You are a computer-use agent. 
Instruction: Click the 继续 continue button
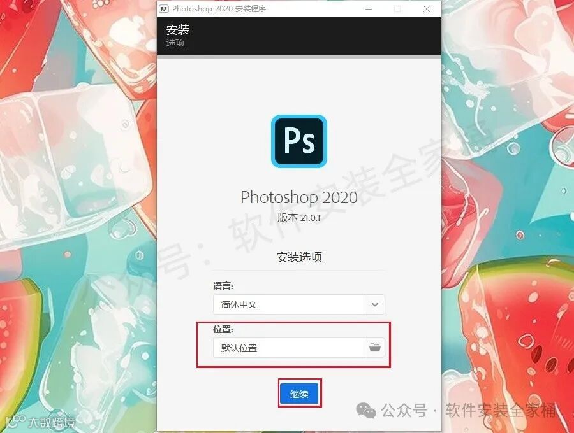coord(299,394)
